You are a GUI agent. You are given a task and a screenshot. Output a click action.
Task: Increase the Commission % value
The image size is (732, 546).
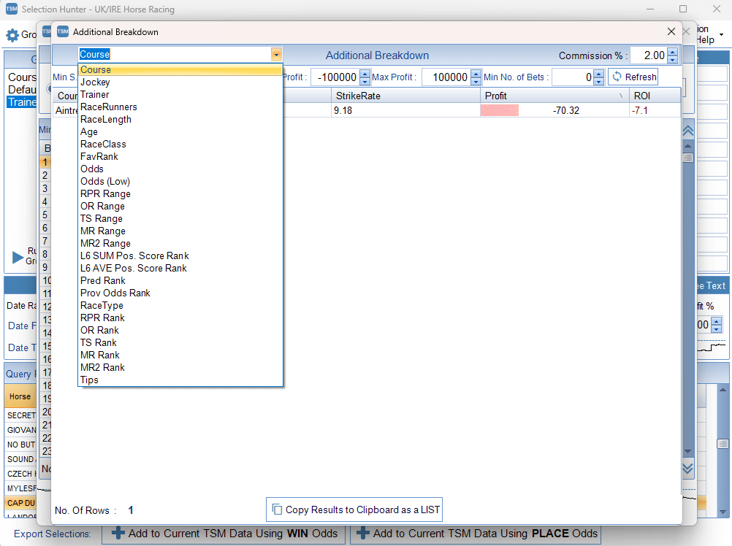(672, 52)
